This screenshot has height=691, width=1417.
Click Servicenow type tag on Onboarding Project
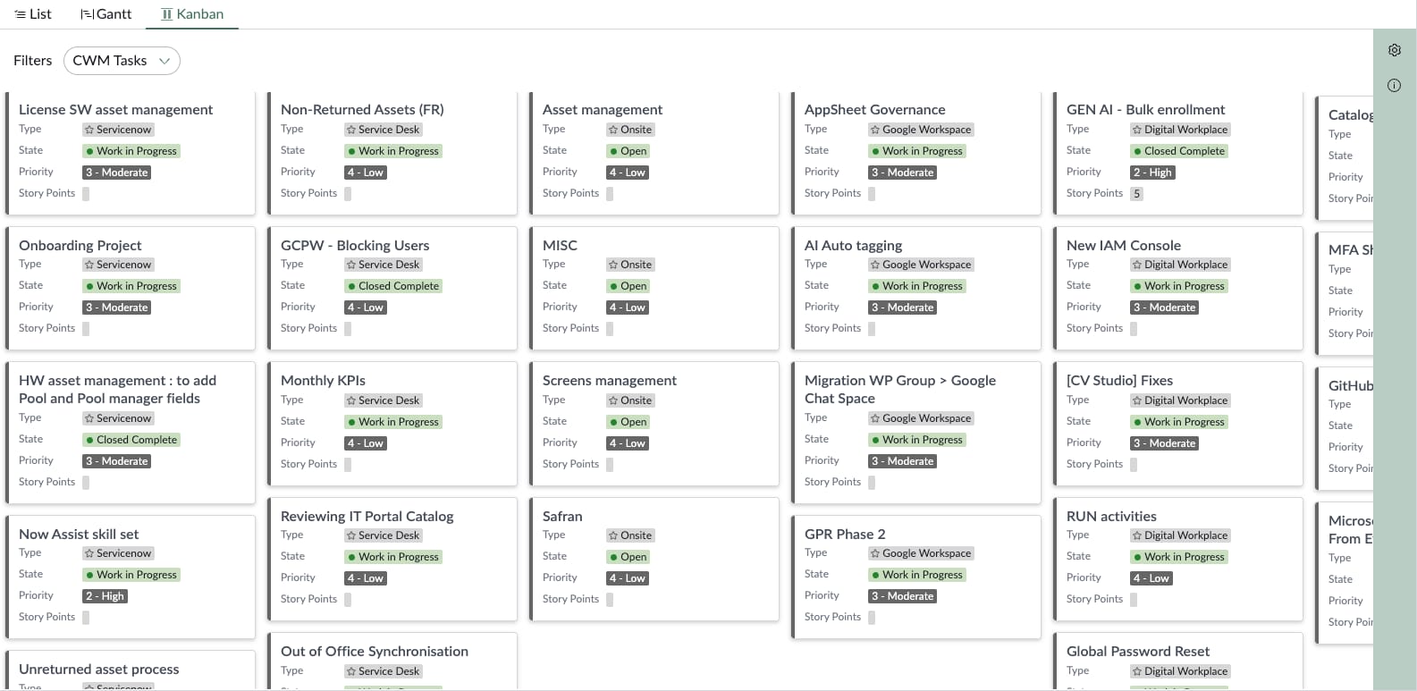[x=118, y=265]
